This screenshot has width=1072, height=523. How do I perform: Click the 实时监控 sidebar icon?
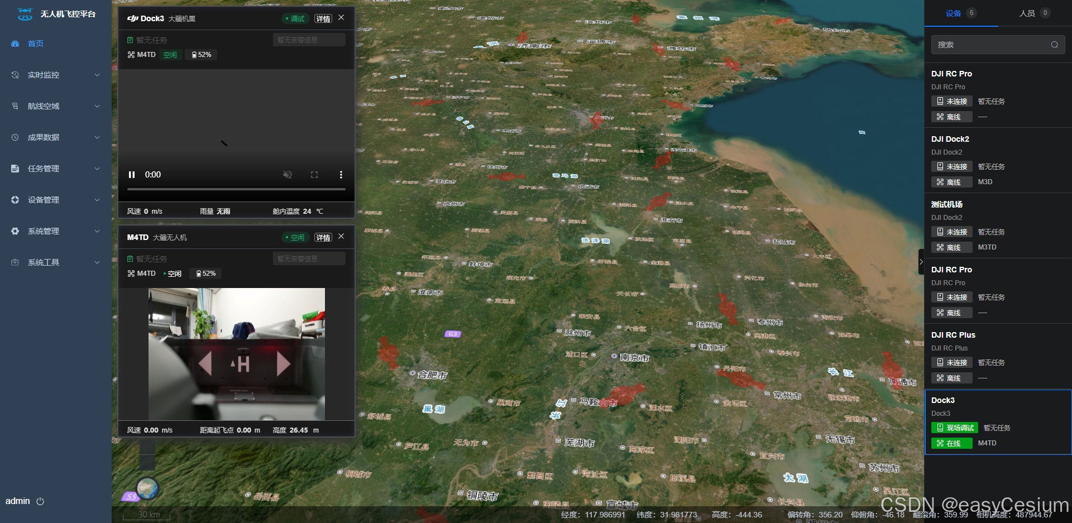[15, 75]
